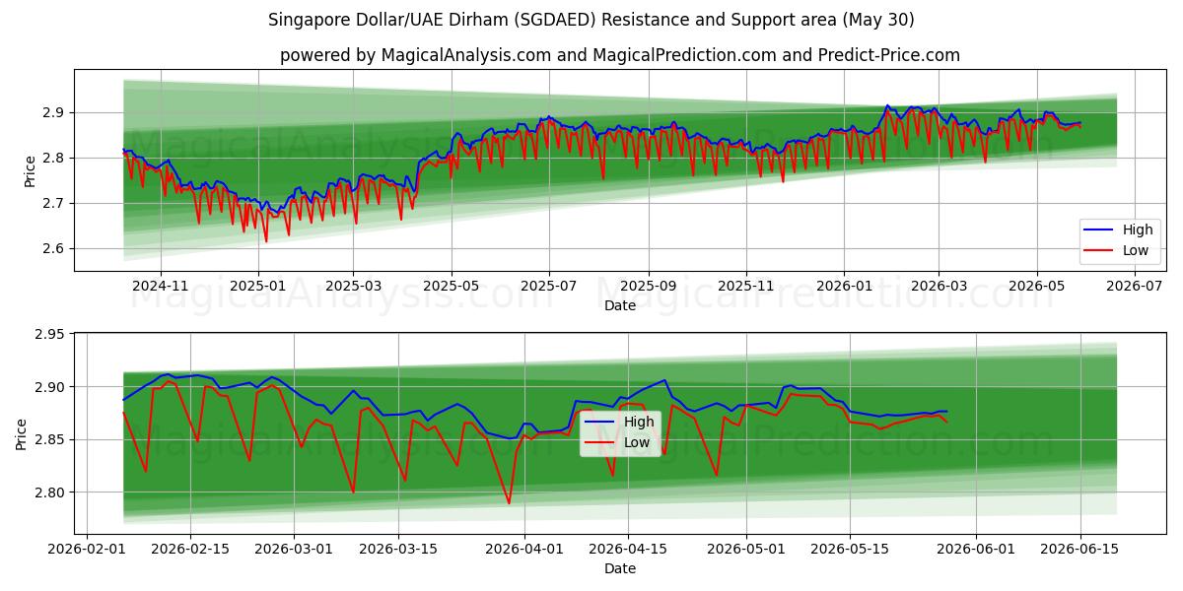Click 'Low' in the bottom chart legend
The width and height of the screenshot is (1183, 591).
637,442
